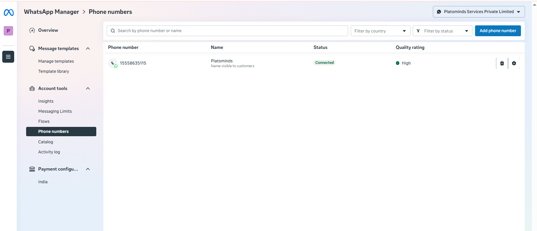The height and width of the screenshot is (231, 537).
Task: Open the Filter by country dropdown
Action: (380, 31)
